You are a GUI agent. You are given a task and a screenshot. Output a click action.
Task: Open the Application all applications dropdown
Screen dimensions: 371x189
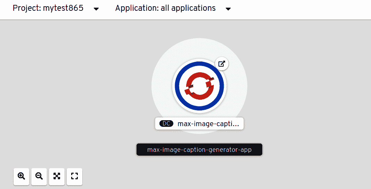click(x=173, y=8)
